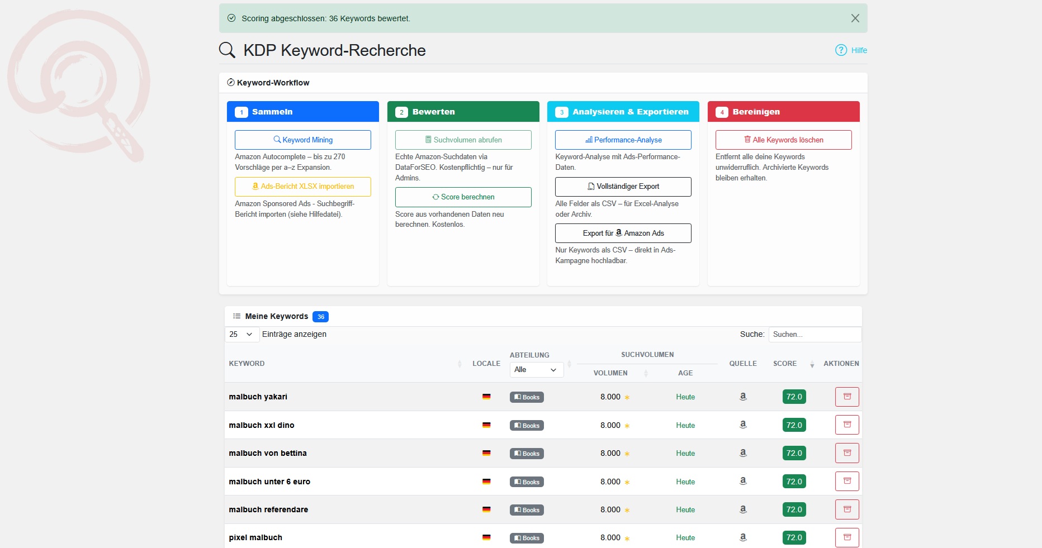Select keyword text malbuch unter 6 euro
Image resolution: width=1042 pixels, height=548 pixels.
click(269, 482)
